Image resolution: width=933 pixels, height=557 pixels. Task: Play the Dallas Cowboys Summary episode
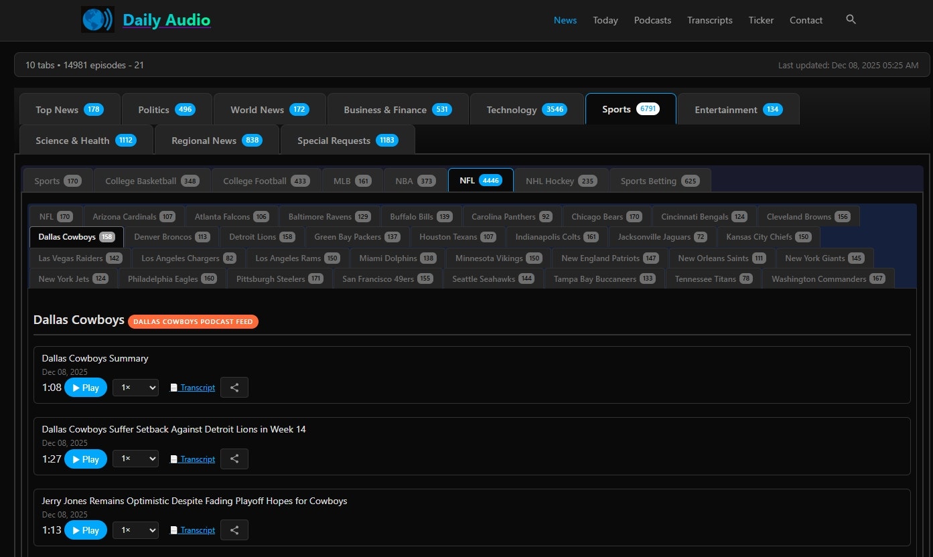tap(85, 387)
